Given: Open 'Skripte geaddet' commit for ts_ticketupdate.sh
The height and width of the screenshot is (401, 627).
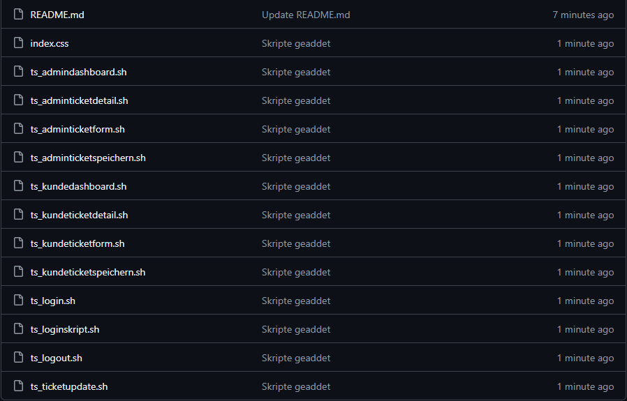Looking at the screenshot, I should pos(296,386).
